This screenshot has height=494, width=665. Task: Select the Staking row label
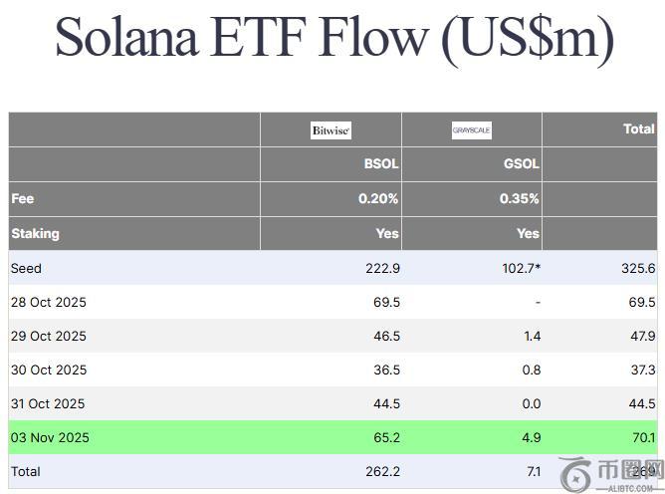point(35,234)
